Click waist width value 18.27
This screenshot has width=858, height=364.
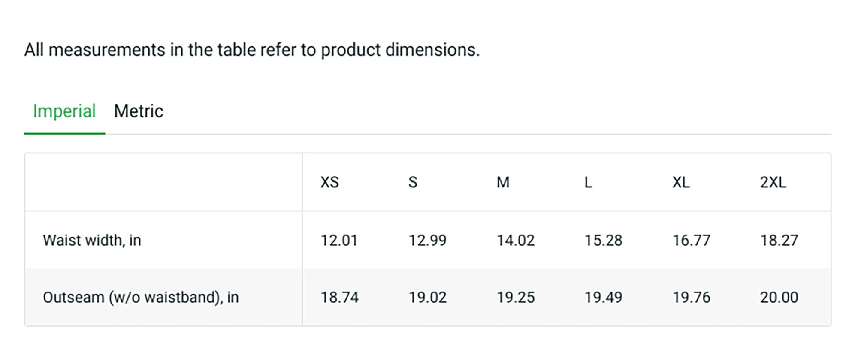779,240
